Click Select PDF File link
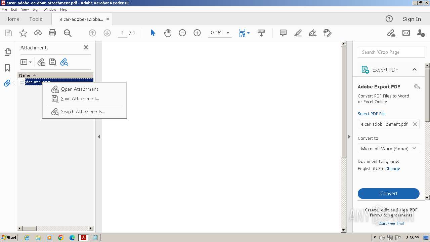The width and height of the screenshot is (430, 242). pyautogui.click(x=372, y=114)
